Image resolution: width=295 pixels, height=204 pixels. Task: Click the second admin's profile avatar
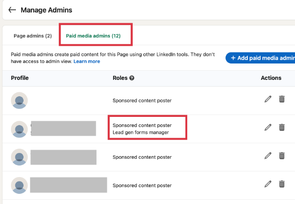pyautogui.click(x=19, y=129)
